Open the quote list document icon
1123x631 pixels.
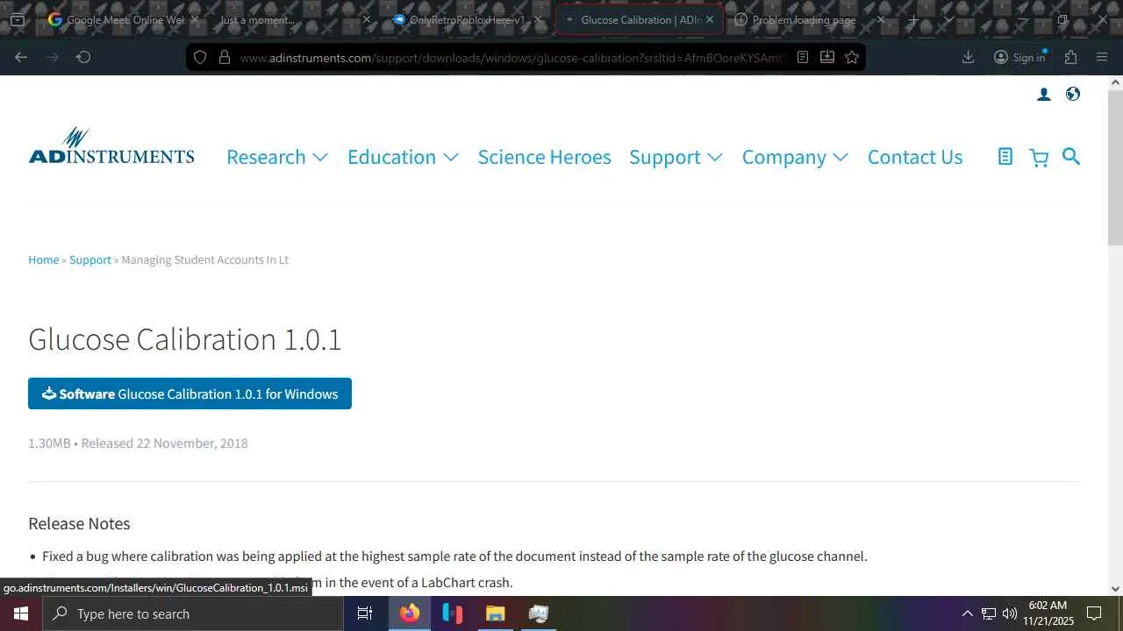pos(1005,157)
